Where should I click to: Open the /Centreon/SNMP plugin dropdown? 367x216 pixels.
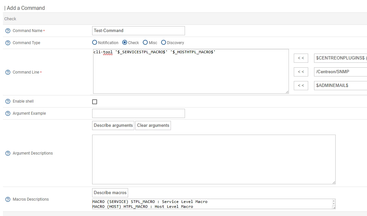pos(340,72)
